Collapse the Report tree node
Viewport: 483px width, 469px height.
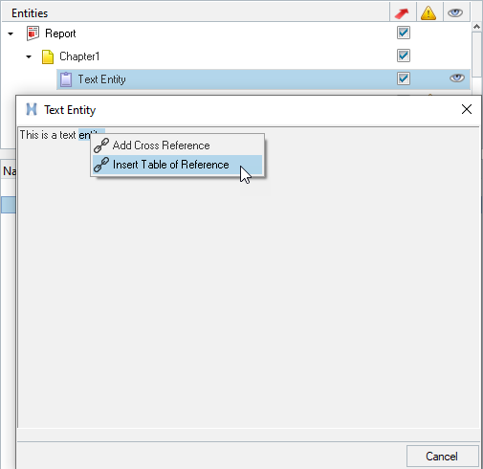click(11, 33)
